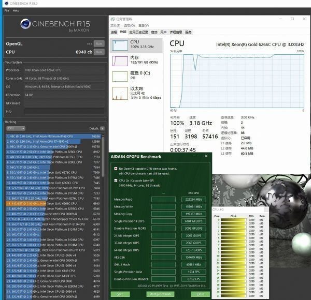Screen dimensions: 311x300
Task: Open the Cinebench File menu
Action: [7, 10]
